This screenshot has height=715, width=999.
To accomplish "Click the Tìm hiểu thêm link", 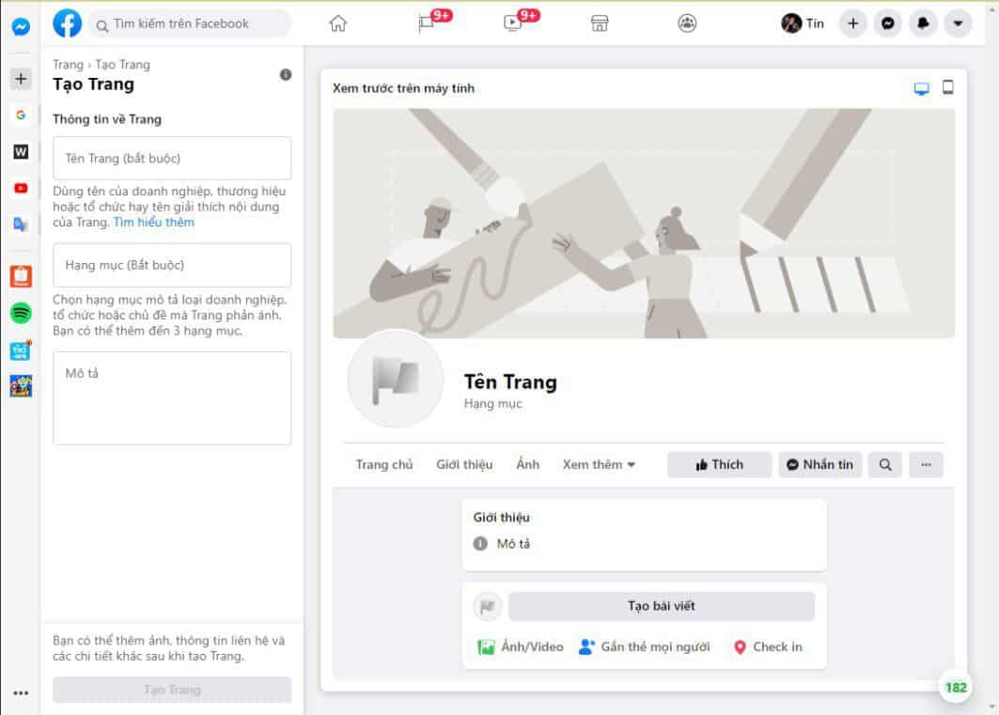I will click(x=154, y=223).
